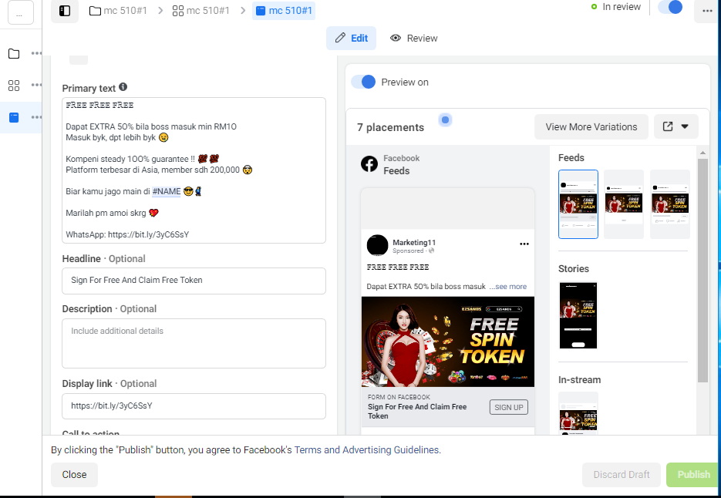
Task: Switch to the Review tab
Action: (x=414, y=39)
